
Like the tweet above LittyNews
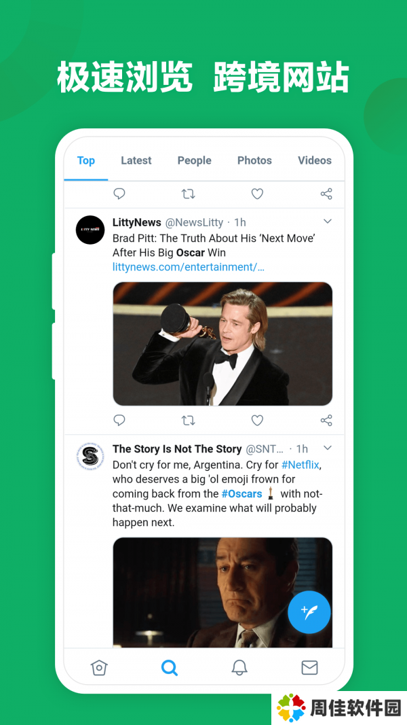[x=257, y=194]
